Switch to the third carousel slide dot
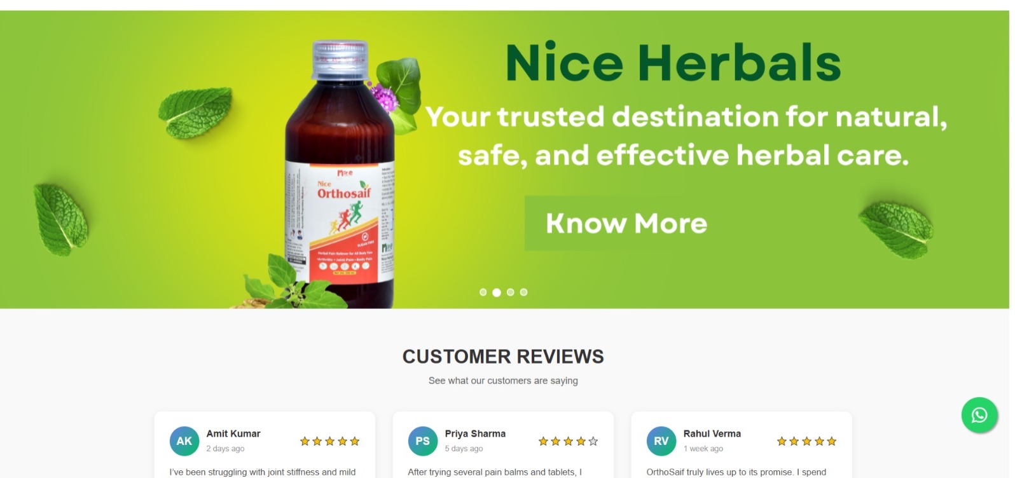Screen dimensions: 1015x478 click(x=511, y=292)
